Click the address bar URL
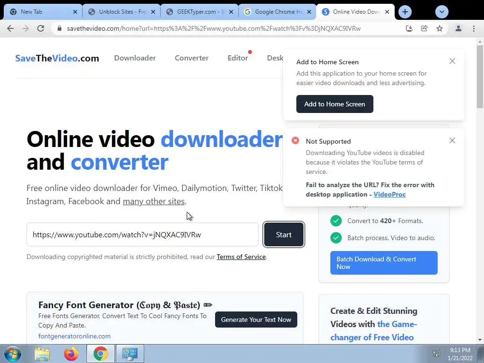This screenshot has width=484, height=363. 214,28
